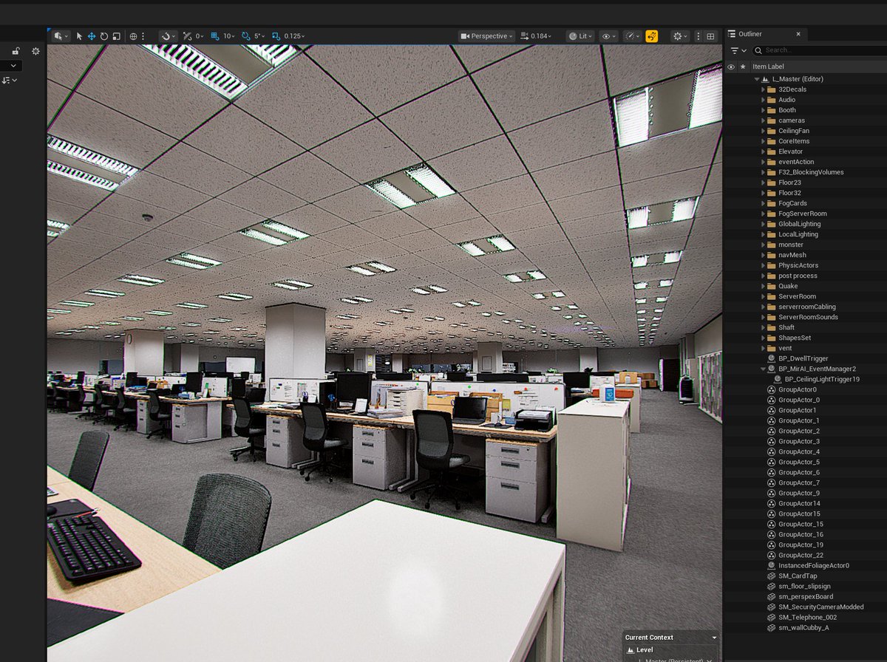The image size is (887, 662).
Task: Activate the Scale gizmo tool
Action: (x=116, y=35)
